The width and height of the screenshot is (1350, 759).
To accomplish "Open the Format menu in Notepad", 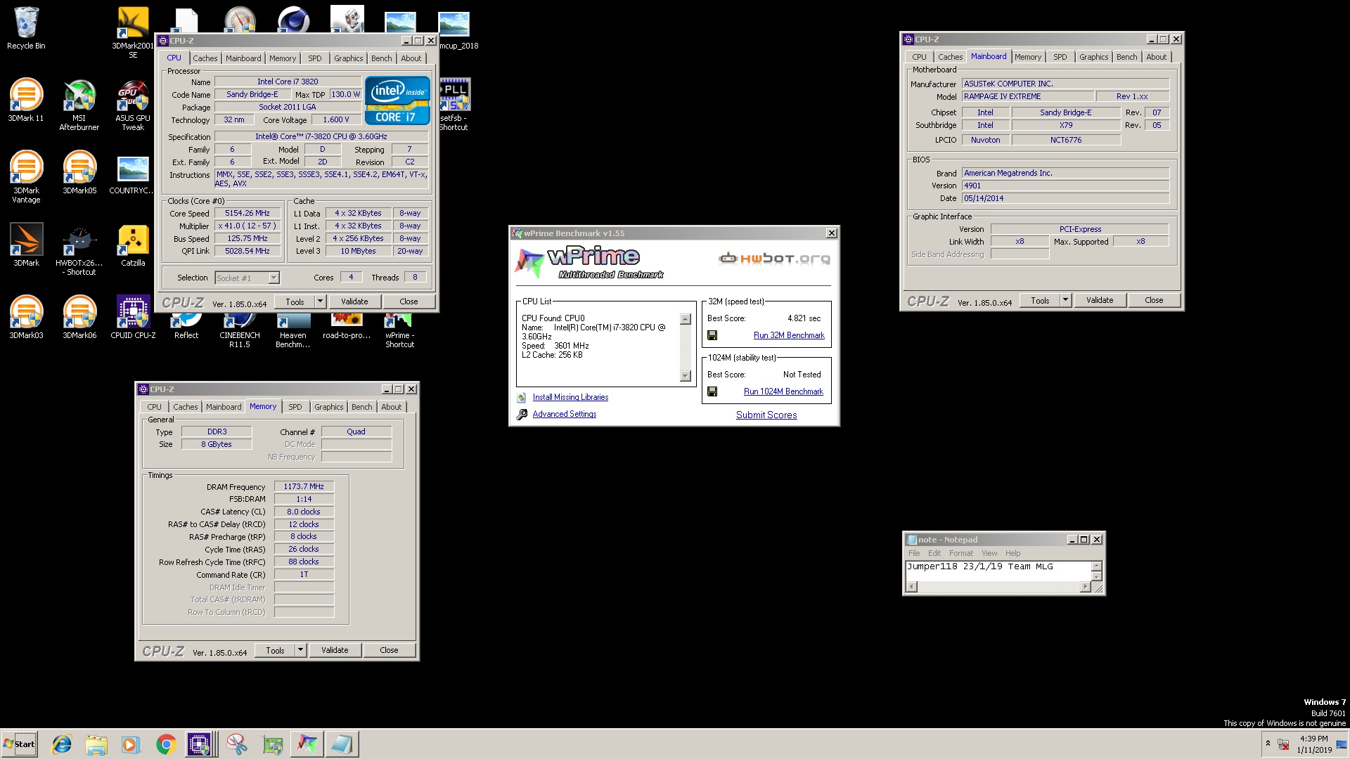I will pyautogui.click(x=960, y=553).
